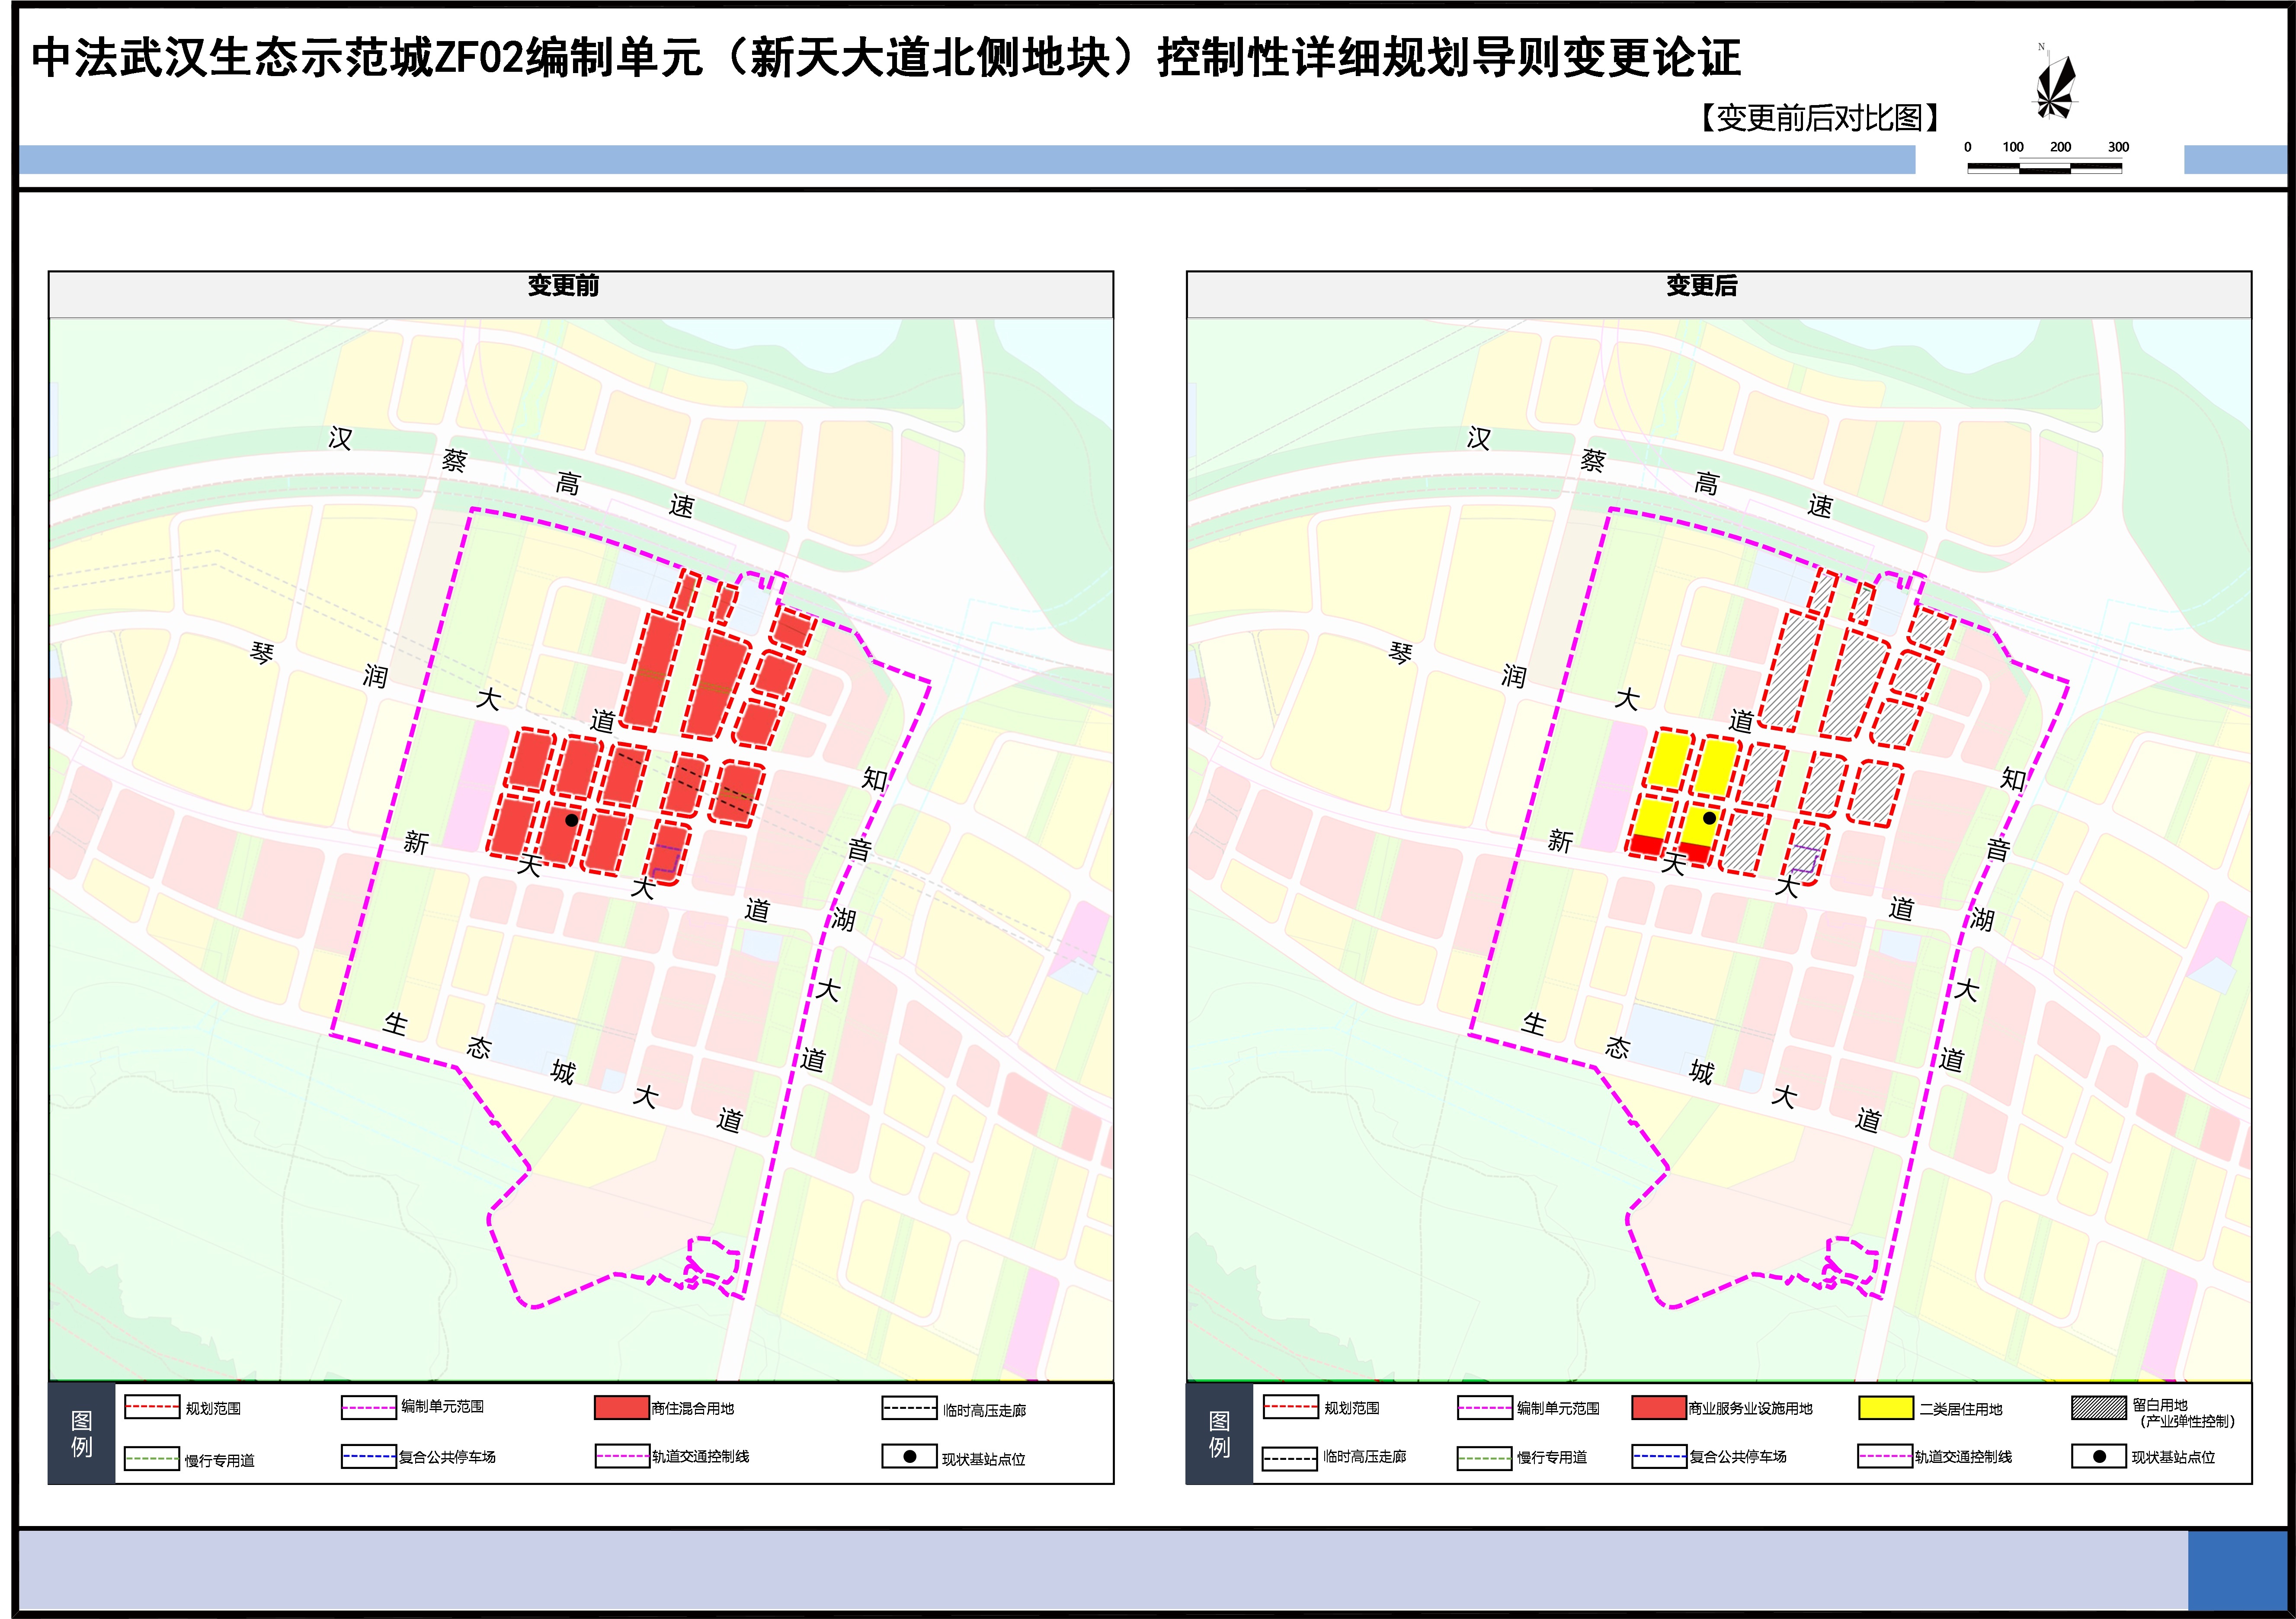Click the 规划范围 red dashed symbol in the left legend
The width and height of the screenshot is (2296, 1619).
click(x=152, y=1407)
